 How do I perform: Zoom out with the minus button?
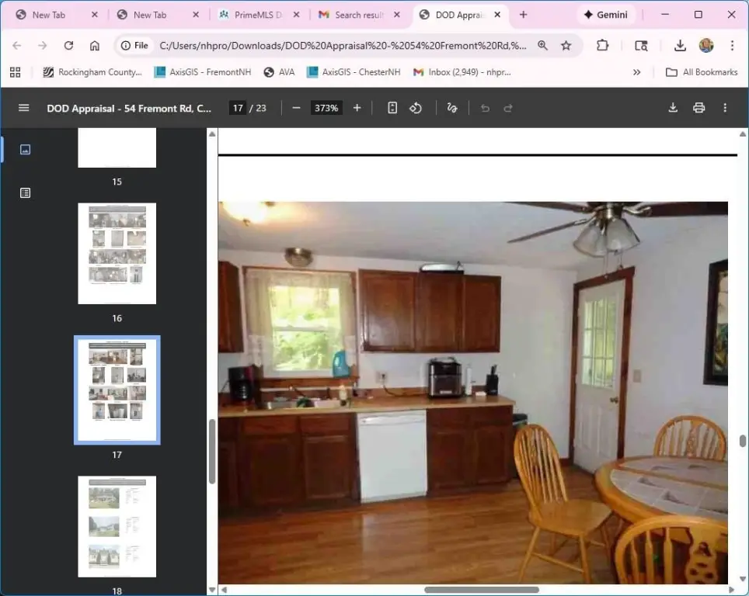click(296, 108)
